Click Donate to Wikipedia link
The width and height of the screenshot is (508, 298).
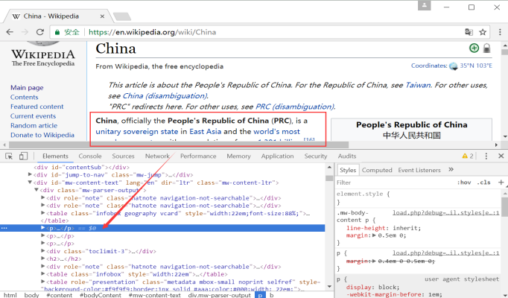tap(42, 135)
